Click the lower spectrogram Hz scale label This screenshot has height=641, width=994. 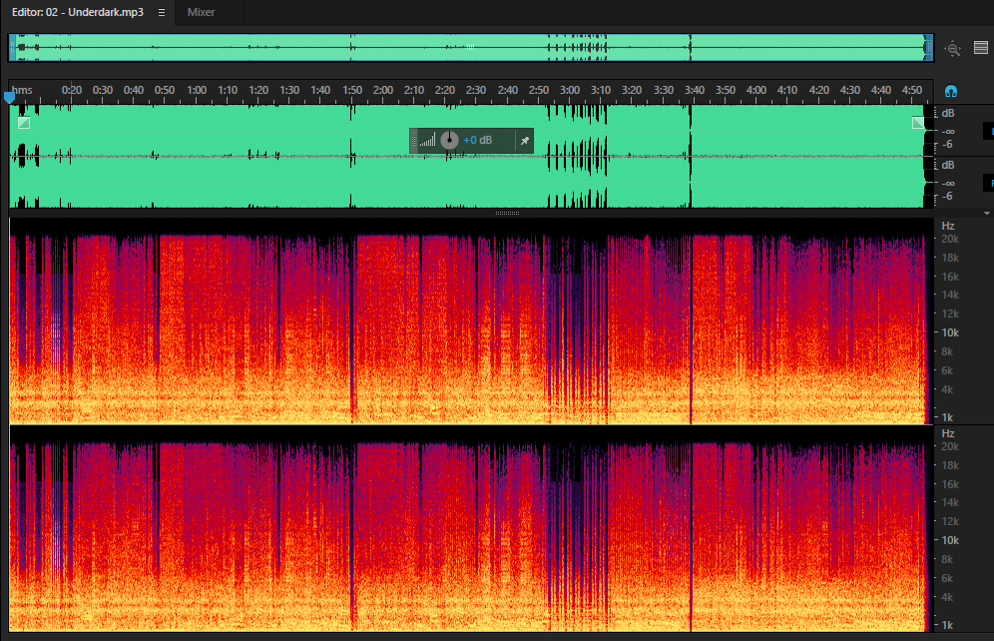pyautogui.click(x=948, y=433)
